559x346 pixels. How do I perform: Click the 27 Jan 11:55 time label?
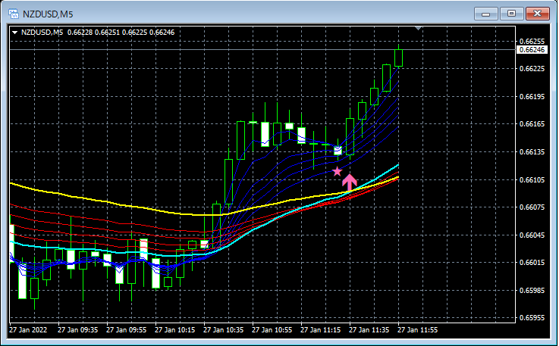417,330
